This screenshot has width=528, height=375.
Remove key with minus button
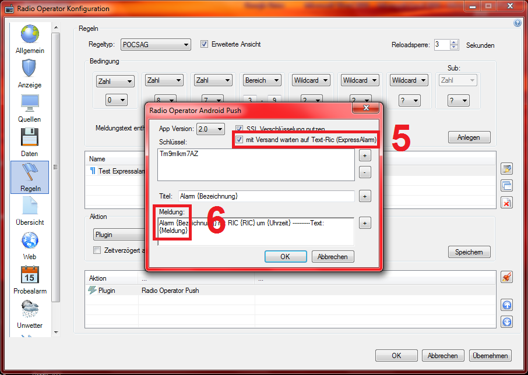pos(365,172)
